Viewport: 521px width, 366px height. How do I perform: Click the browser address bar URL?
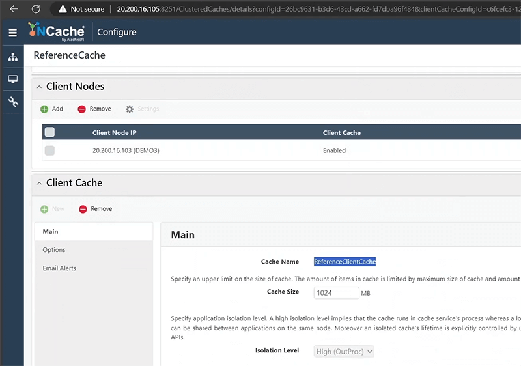(318, 9)
